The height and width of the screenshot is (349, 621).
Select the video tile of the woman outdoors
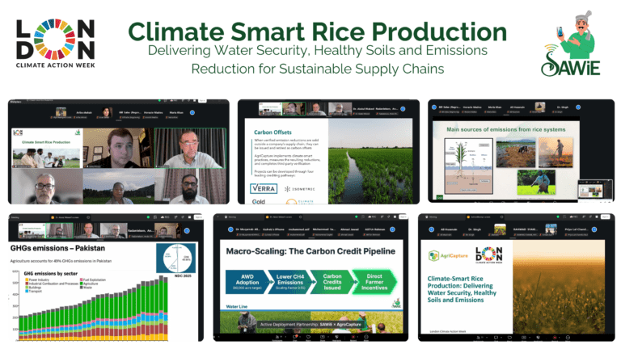[x=118, y=186]
